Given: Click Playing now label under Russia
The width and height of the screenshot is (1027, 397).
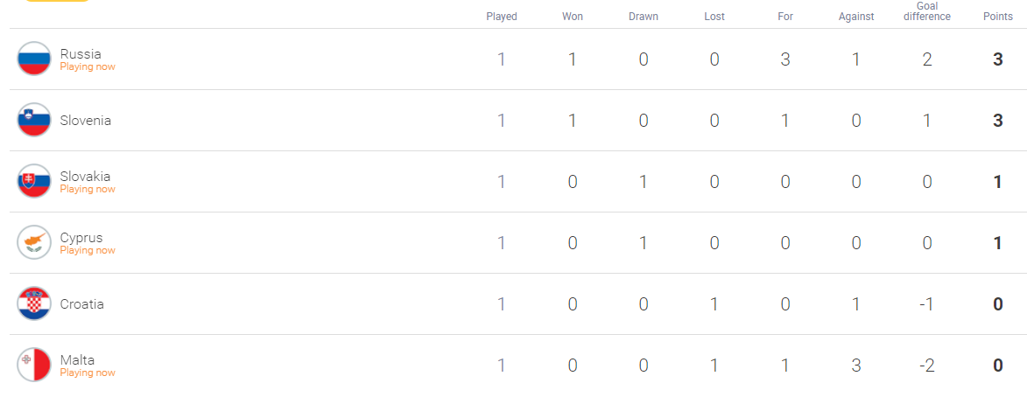Looking at the screenshot, I should (88, 66).
